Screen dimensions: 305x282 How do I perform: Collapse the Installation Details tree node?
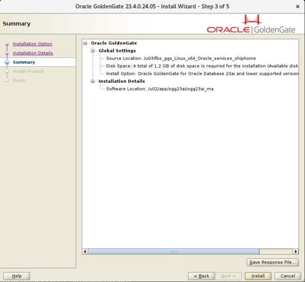[93, 81]
